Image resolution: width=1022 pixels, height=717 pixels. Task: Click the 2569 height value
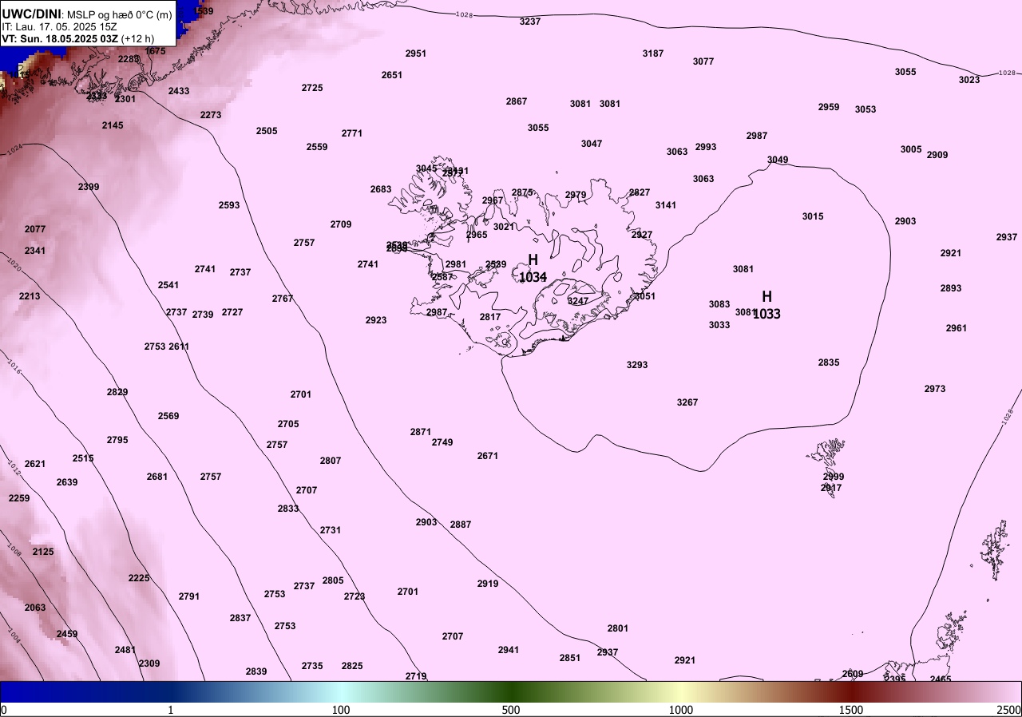pyautogui.click(x=168, y=416)
